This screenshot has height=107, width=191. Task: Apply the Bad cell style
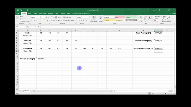coord(120,17)
